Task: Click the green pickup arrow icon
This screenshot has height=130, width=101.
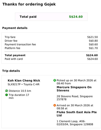Action: click(55, 80)
